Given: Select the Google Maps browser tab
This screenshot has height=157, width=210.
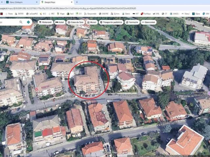Looking at the screenshot, I should click(56, 2).
